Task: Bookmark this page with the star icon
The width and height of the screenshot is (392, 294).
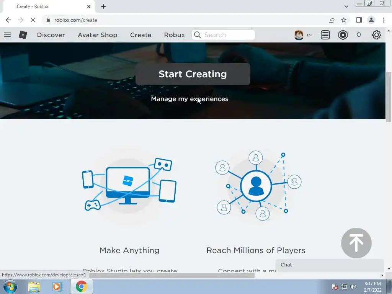Action: (344, 20)
